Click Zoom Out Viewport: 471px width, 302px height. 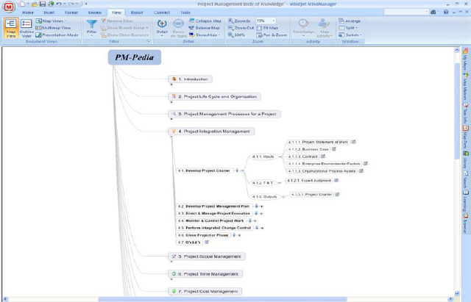(x=241, y=28)
